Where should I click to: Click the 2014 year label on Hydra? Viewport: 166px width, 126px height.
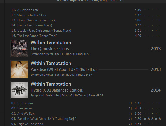coord(156,90)
